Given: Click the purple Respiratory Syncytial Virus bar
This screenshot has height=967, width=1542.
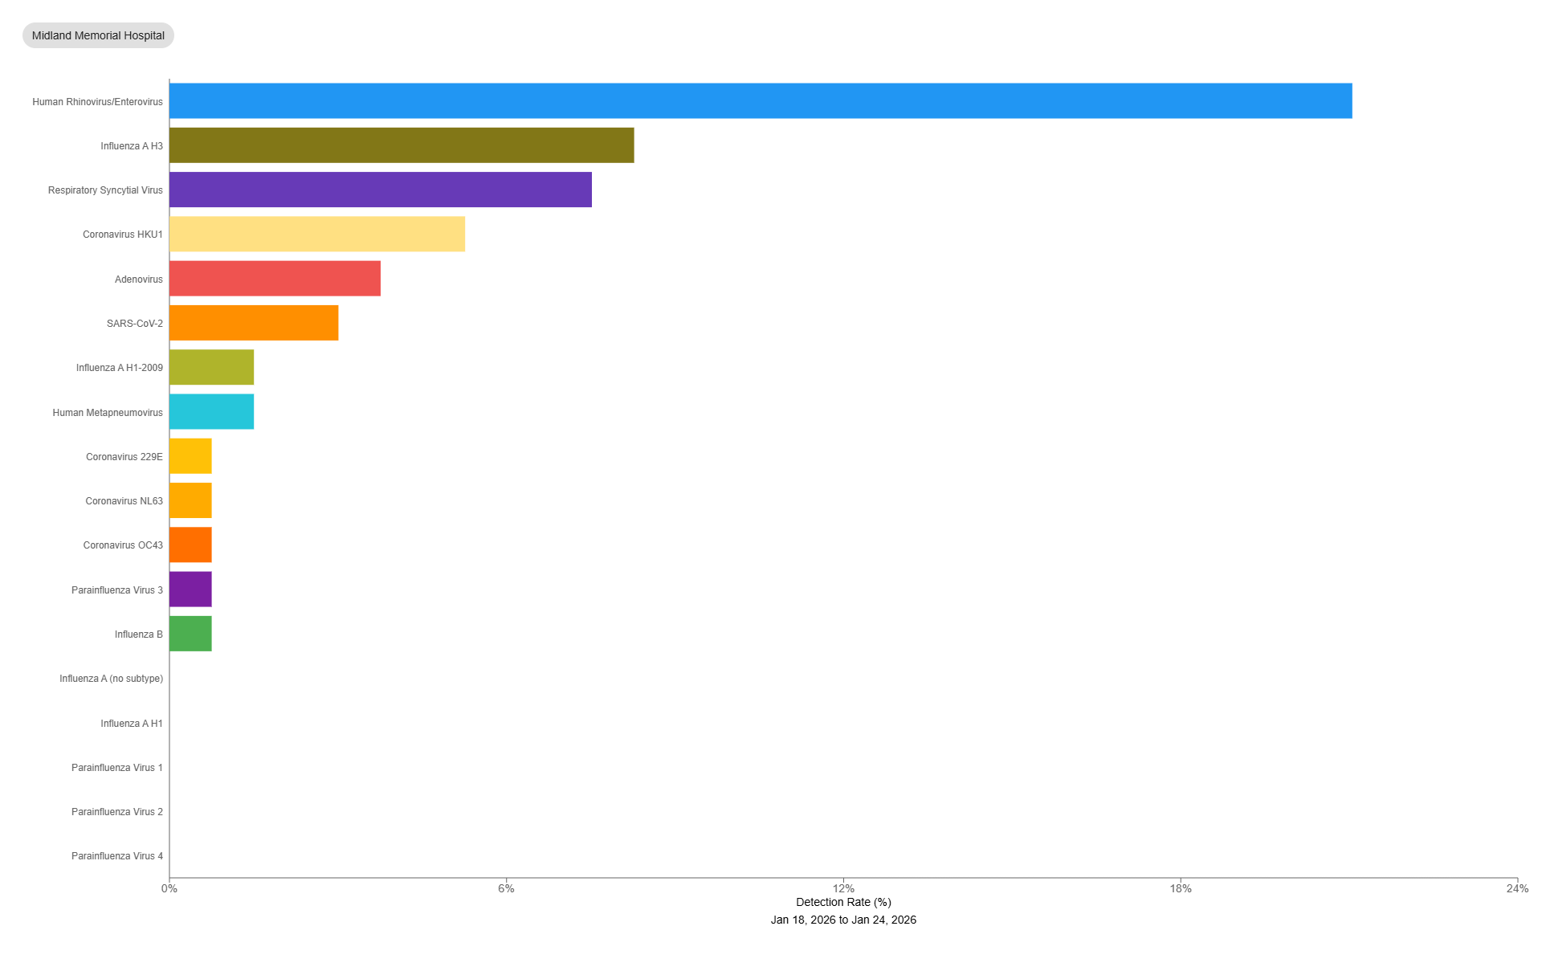Looking at the screenshot, I should (380, 190).
